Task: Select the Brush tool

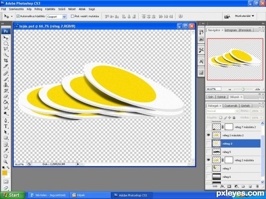Action: (x=6, y=79)
